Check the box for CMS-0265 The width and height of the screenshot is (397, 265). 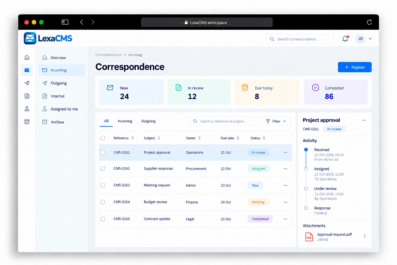pyautogui.click(x=103, y=219)
